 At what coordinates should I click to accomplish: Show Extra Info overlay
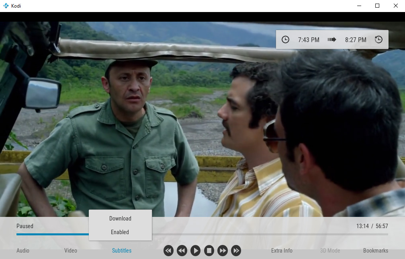282,251
